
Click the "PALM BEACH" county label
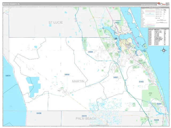point(86,118)
